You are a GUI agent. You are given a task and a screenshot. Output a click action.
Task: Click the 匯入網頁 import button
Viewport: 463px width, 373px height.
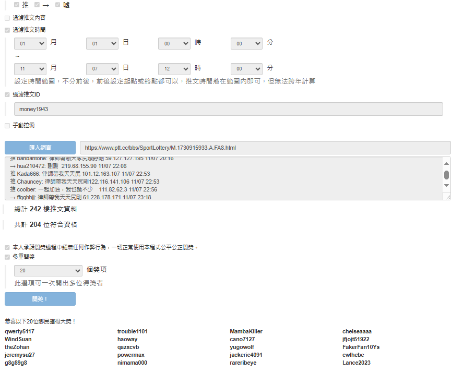40,148
